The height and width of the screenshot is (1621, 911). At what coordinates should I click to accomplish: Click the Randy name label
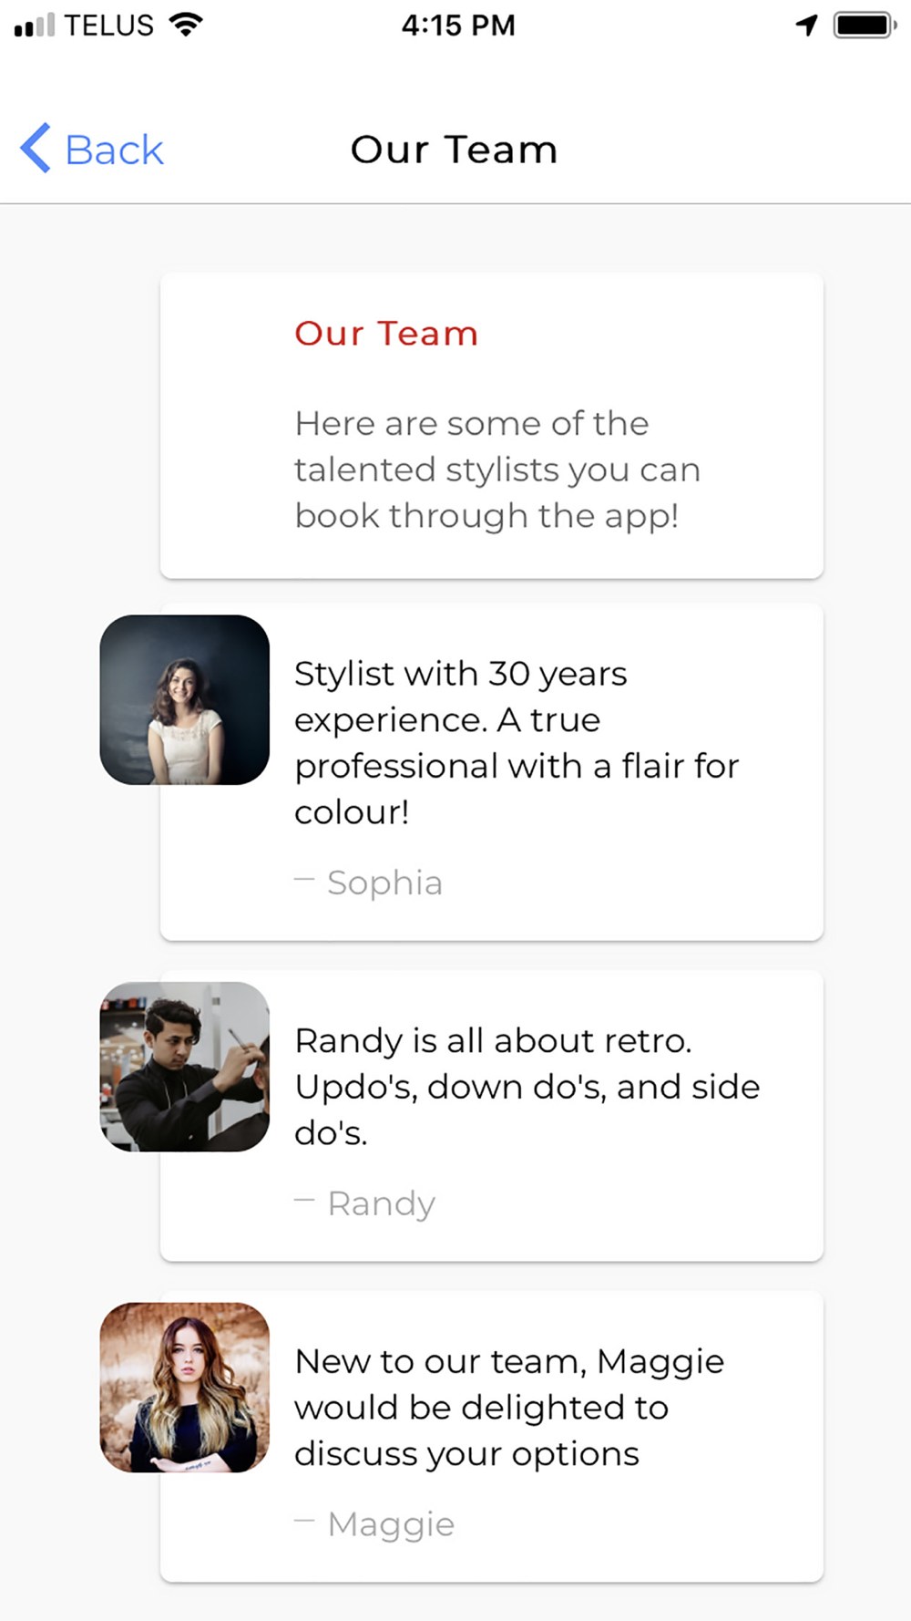[x=381, y=1203]
